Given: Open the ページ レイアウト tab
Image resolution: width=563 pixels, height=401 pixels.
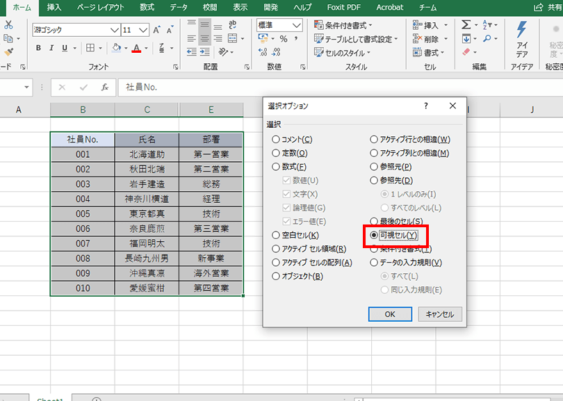Looking at the screenshot, I should click(x=101, y=7).
